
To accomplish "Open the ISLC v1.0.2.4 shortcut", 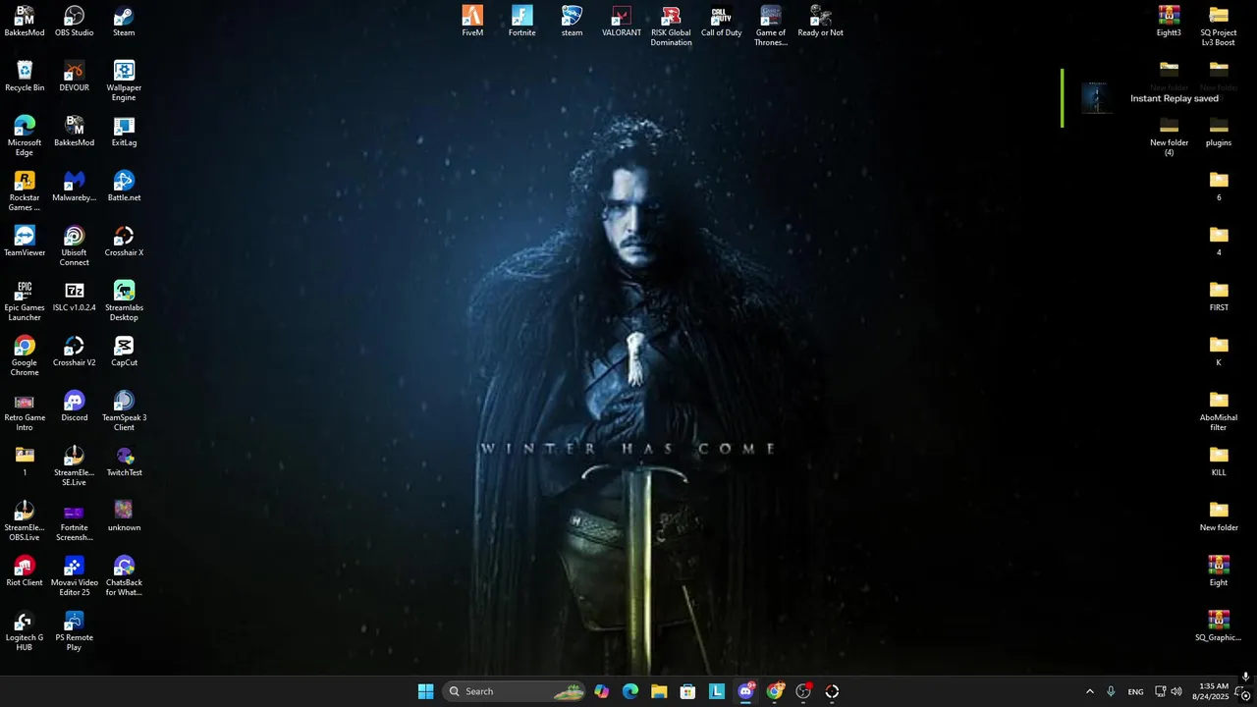I will point(74,297).
